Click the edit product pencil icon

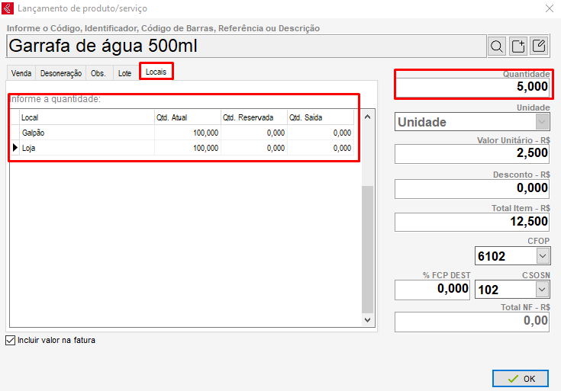(x=539, y=46)
